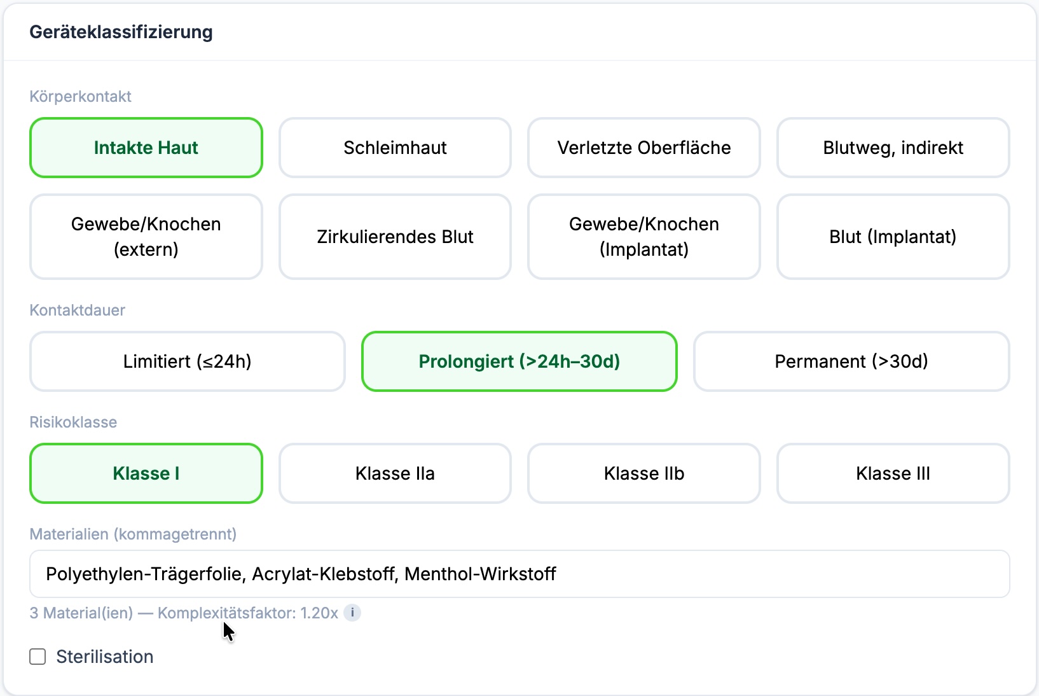Select risk class Klasse IIa
This screenshot has height=696, width=1039.
tap(394, 473)
